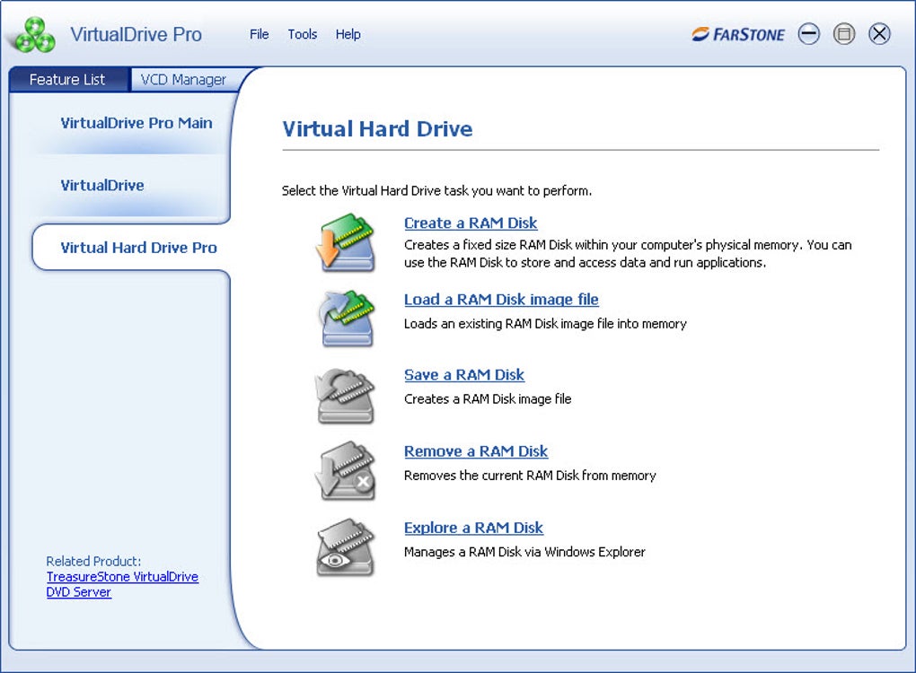916x673 pixels.
Task: Switch to the Feature List tab
Action: click(67, 79)
